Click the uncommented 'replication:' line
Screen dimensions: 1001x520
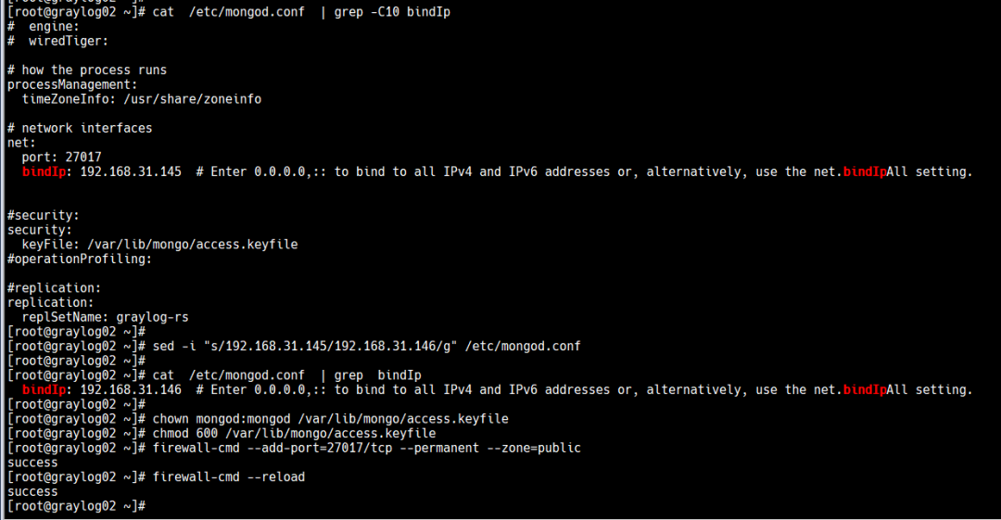(x=50, y=303)
